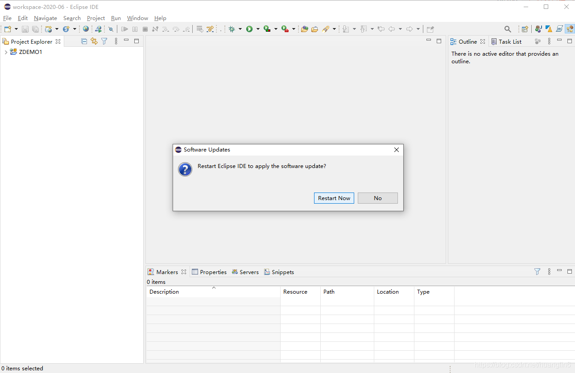The height and width of the screenshot is (373, 575).
Task: Switch to the Task List tab
Action: point(506,41)
